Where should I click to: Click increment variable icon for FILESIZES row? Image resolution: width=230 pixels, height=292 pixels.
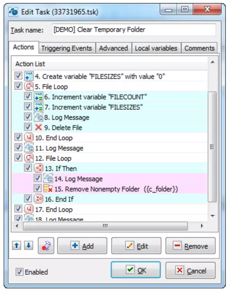pos(39,107)
